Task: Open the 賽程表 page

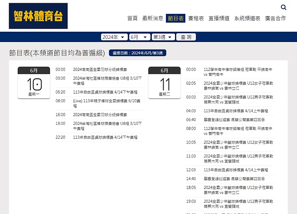Action: pyautogui.click(x=196, y=18)
